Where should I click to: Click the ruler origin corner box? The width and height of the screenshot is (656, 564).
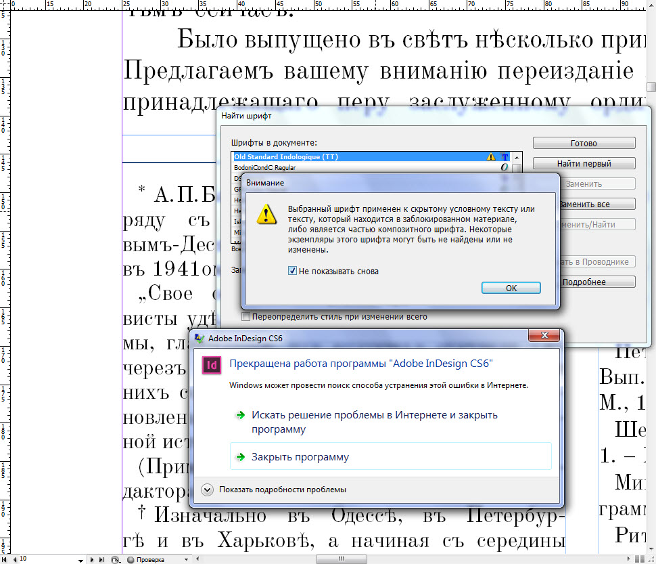click(4, 5)
